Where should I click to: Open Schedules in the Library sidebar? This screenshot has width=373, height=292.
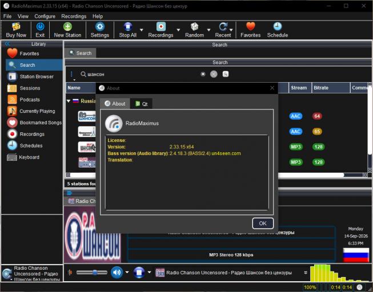pos(34,145)
